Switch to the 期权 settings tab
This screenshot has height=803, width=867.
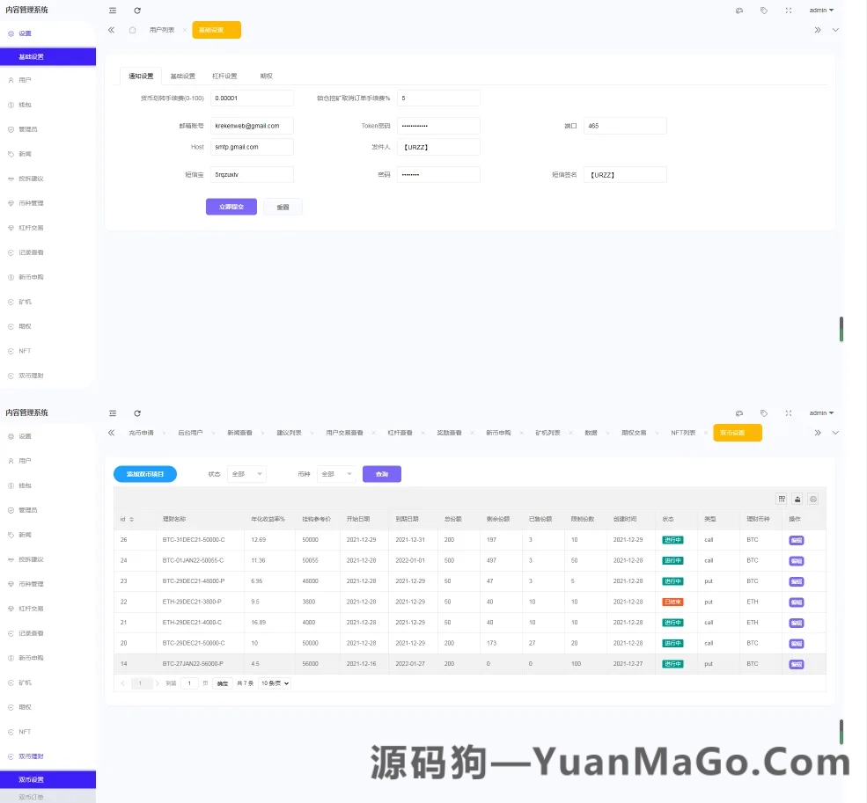pos(267,76)
